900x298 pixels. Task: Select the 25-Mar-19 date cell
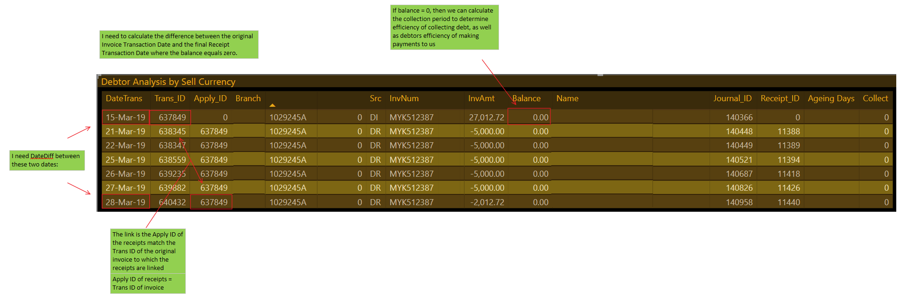coord(126,160)
